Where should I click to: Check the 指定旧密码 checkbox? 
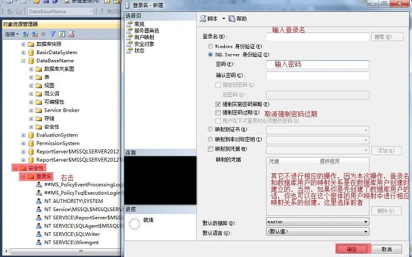click(218, 85)
